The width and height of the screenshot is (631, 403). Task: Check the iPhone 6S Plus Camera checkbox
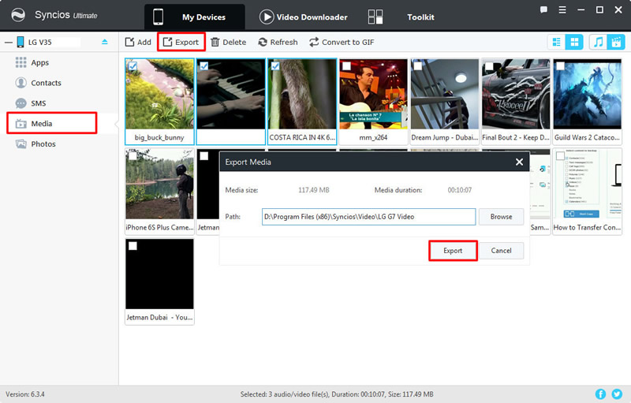pos(133,156)
